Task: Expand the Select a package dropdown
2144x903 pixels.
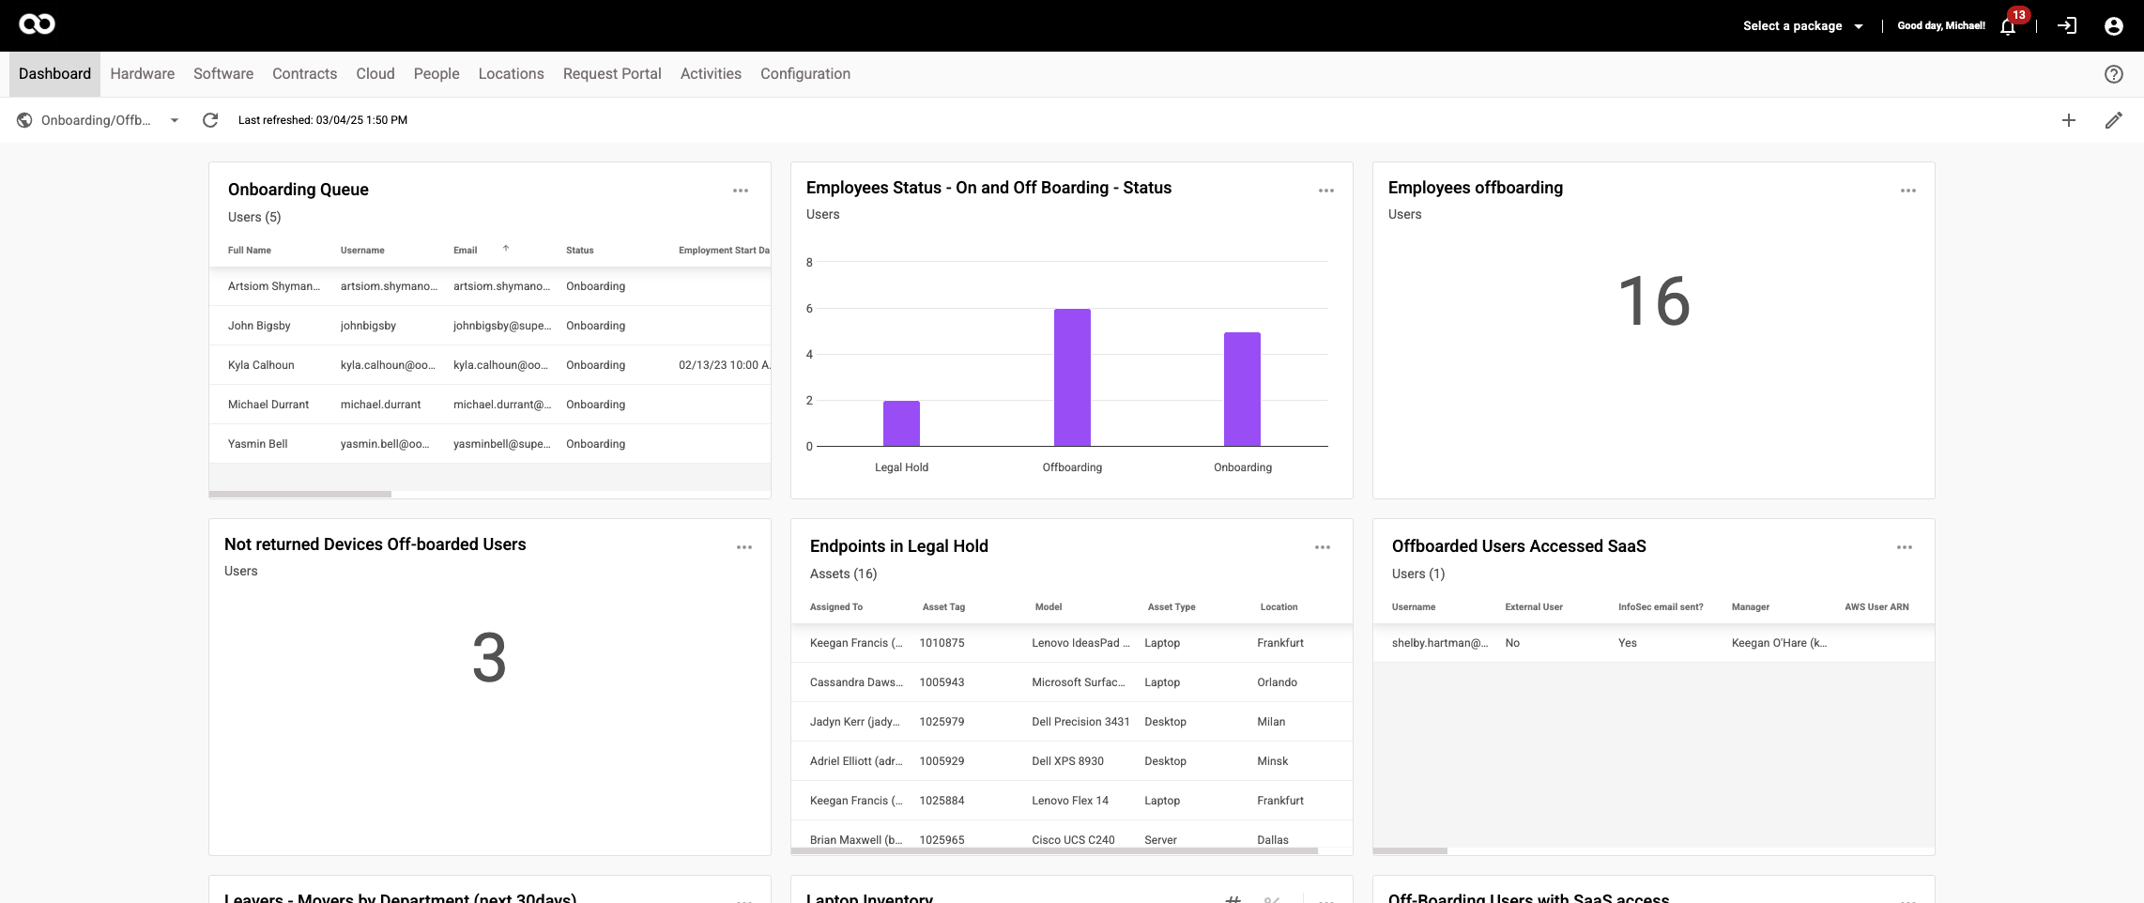Action: pos(1802,26)
